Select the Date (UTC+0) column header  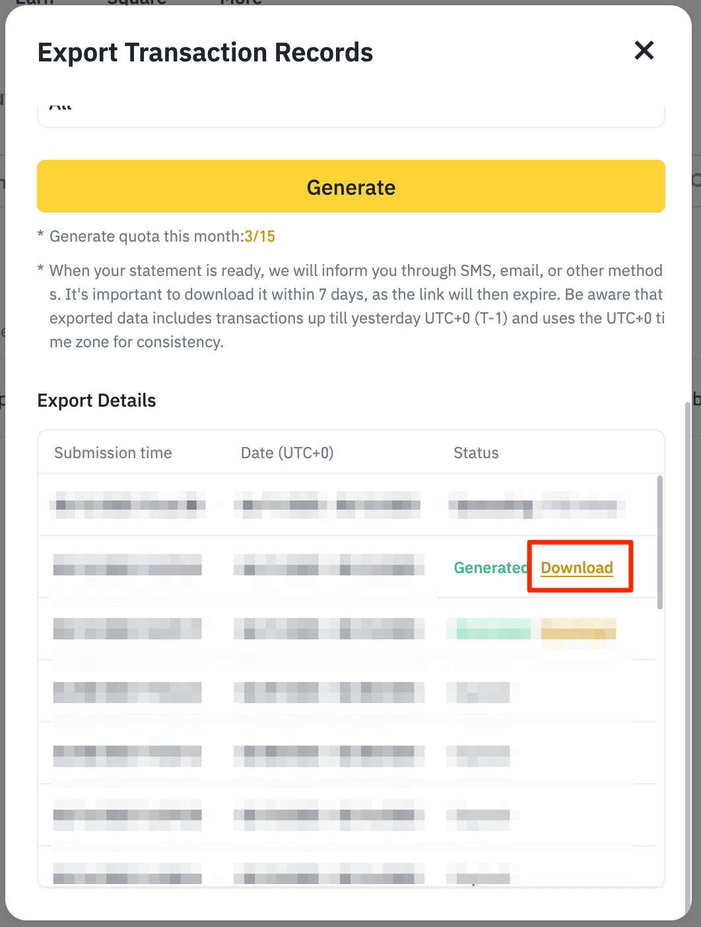point(287,453)
